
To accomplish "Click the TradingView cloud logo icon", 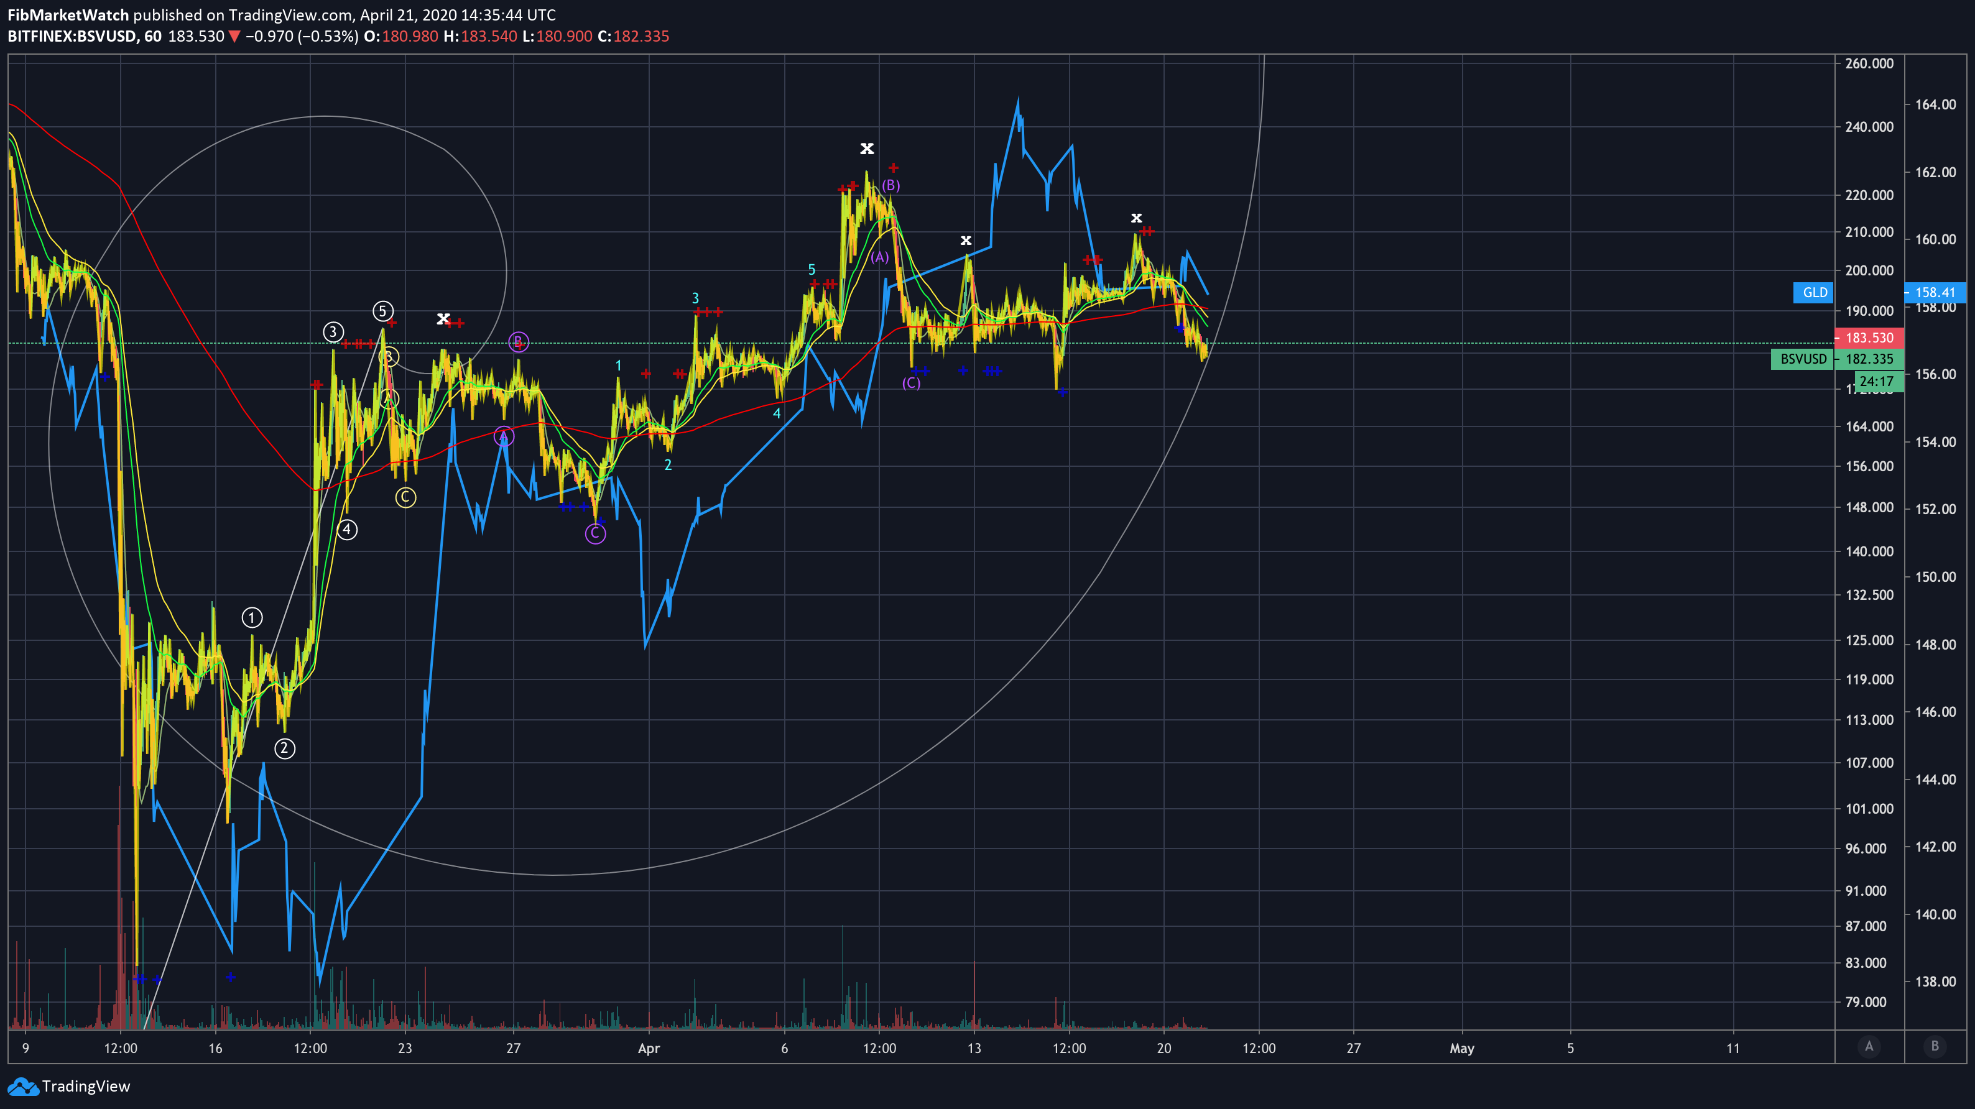I will [x=22, y=1086].
